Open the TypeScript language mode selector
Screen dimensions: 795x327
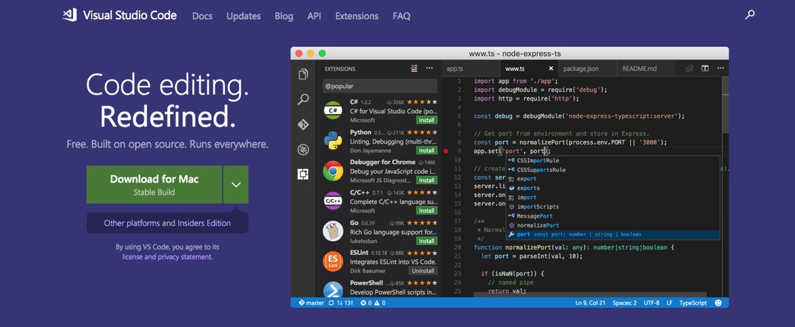point(693,303)
